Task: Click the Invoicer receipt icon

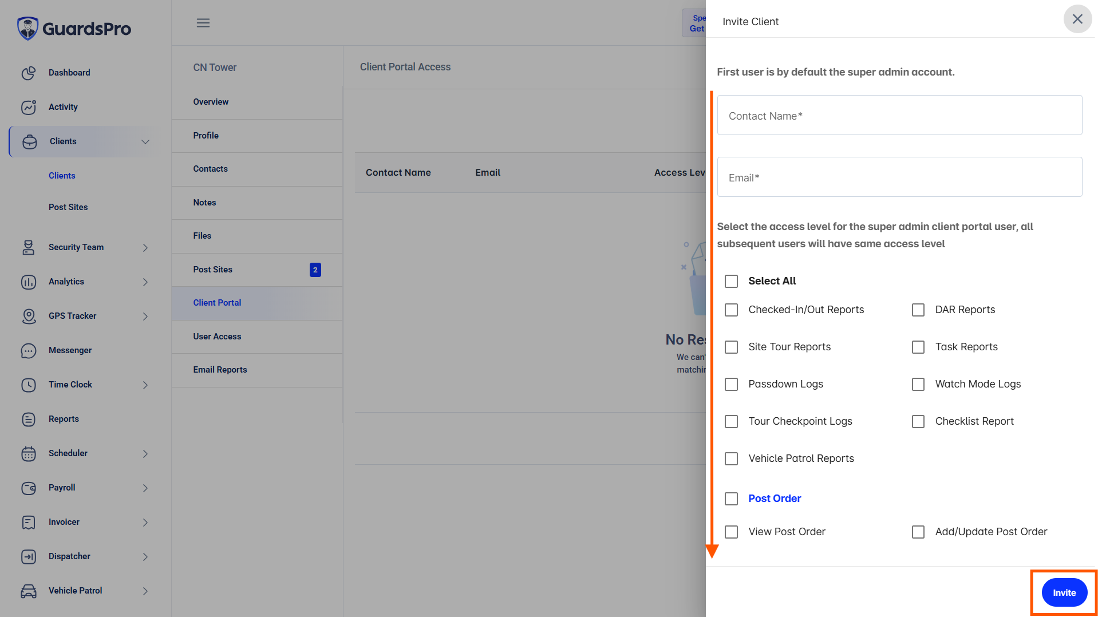Action: coord(29,522)
